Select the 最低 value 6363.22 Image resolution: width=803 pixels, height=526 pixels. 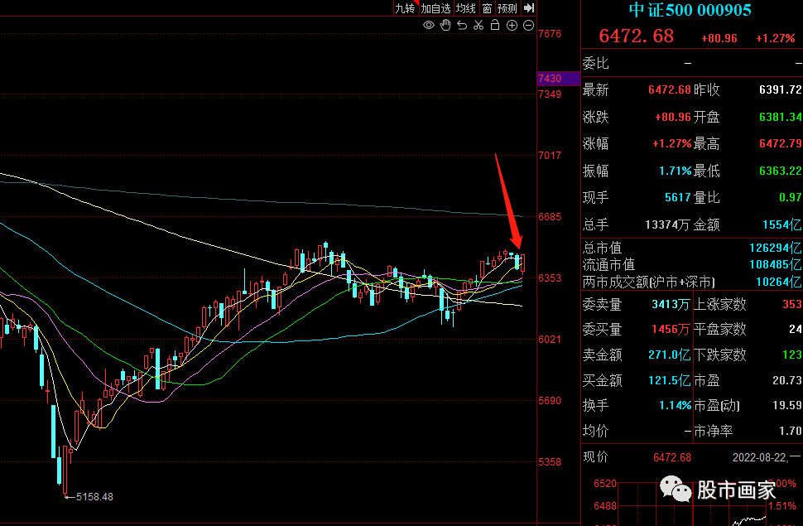point(780,171)
